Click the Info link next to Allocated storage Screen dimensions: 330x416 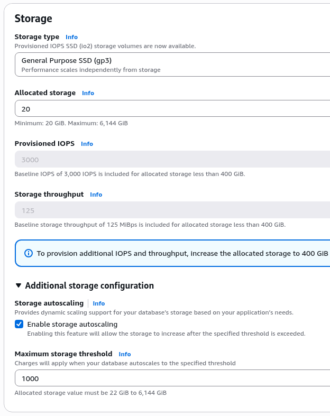click(88, 93)
